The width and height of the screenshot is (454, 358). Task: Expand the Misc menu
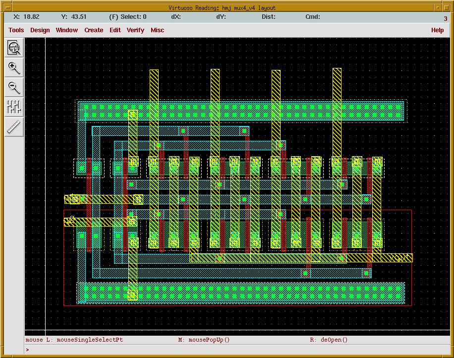(157, 30)
